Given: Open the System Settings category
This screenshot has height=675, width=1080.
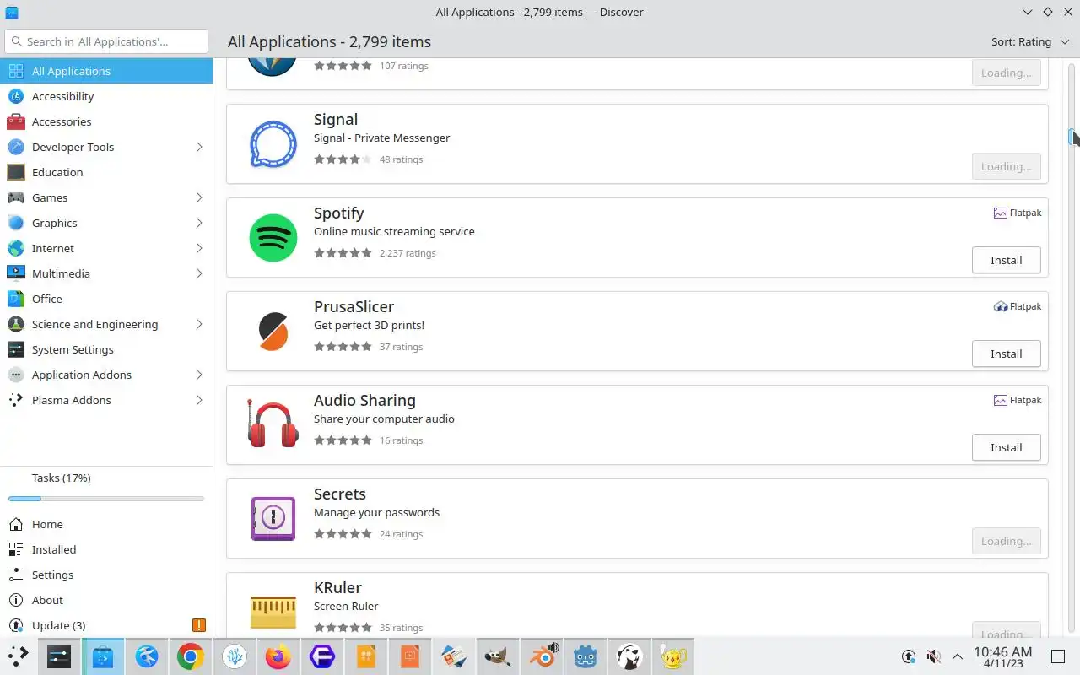Looking at the screenshot, I should point(106,349).
